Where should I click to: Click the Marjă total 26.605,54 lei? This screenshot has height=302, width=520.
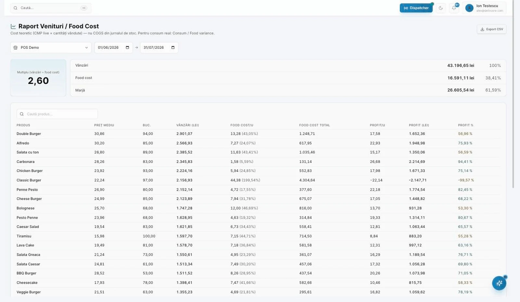point(461,90)
